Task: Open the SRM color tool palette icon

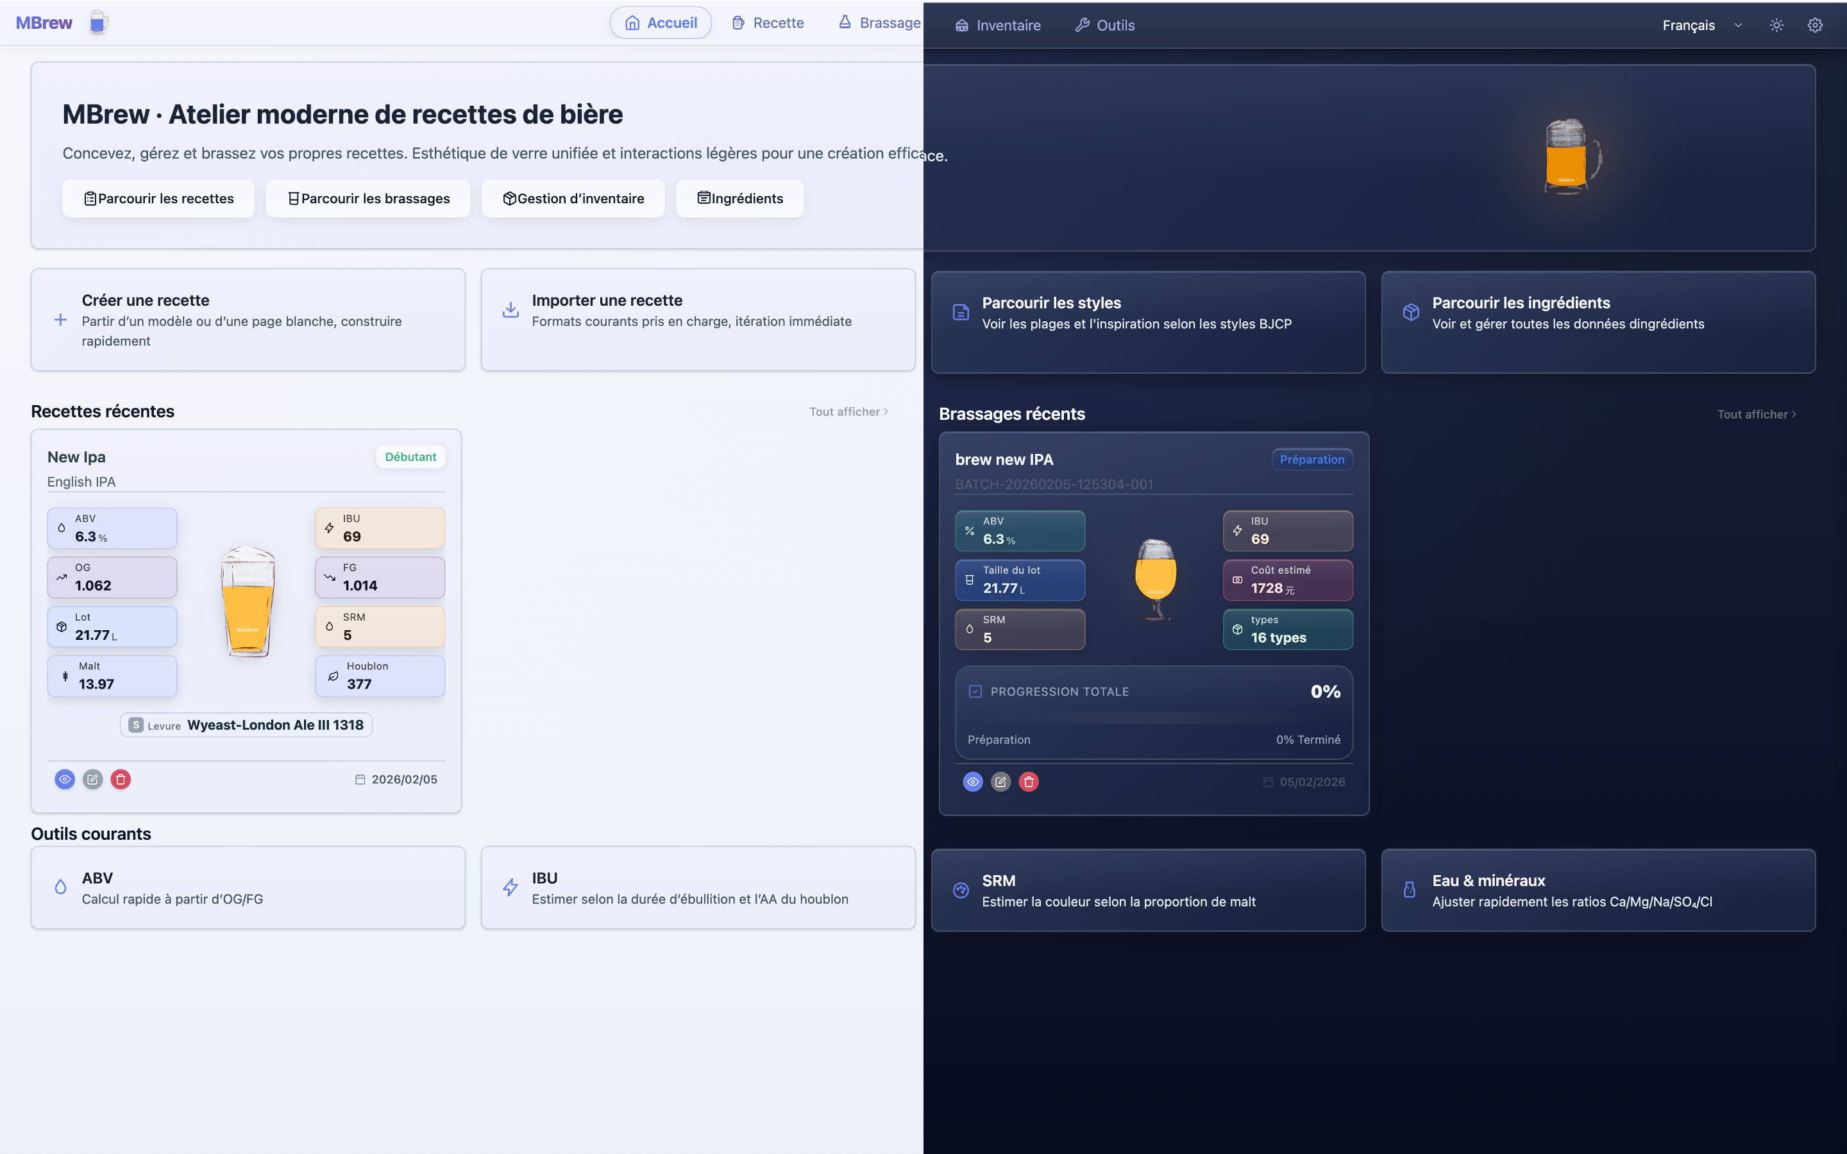Action: point(961,890)
